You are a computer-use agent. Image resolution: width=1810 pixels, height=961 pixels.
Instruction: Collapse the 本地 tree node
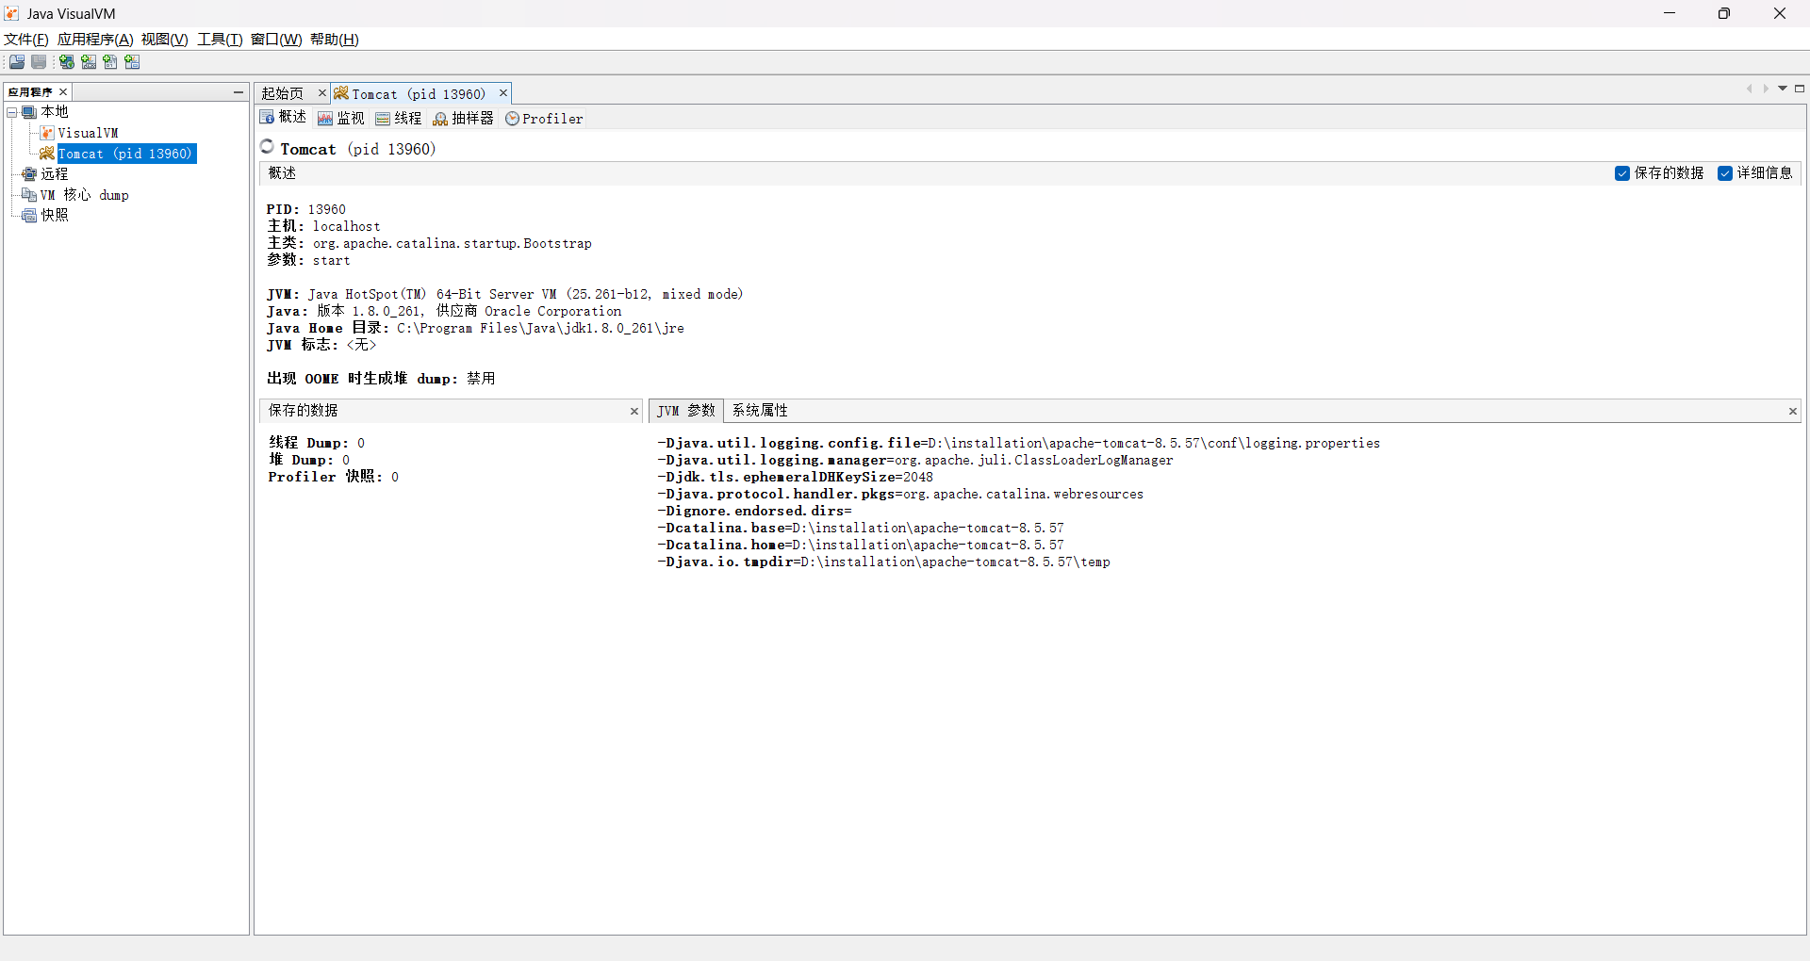tap(12, 112)
